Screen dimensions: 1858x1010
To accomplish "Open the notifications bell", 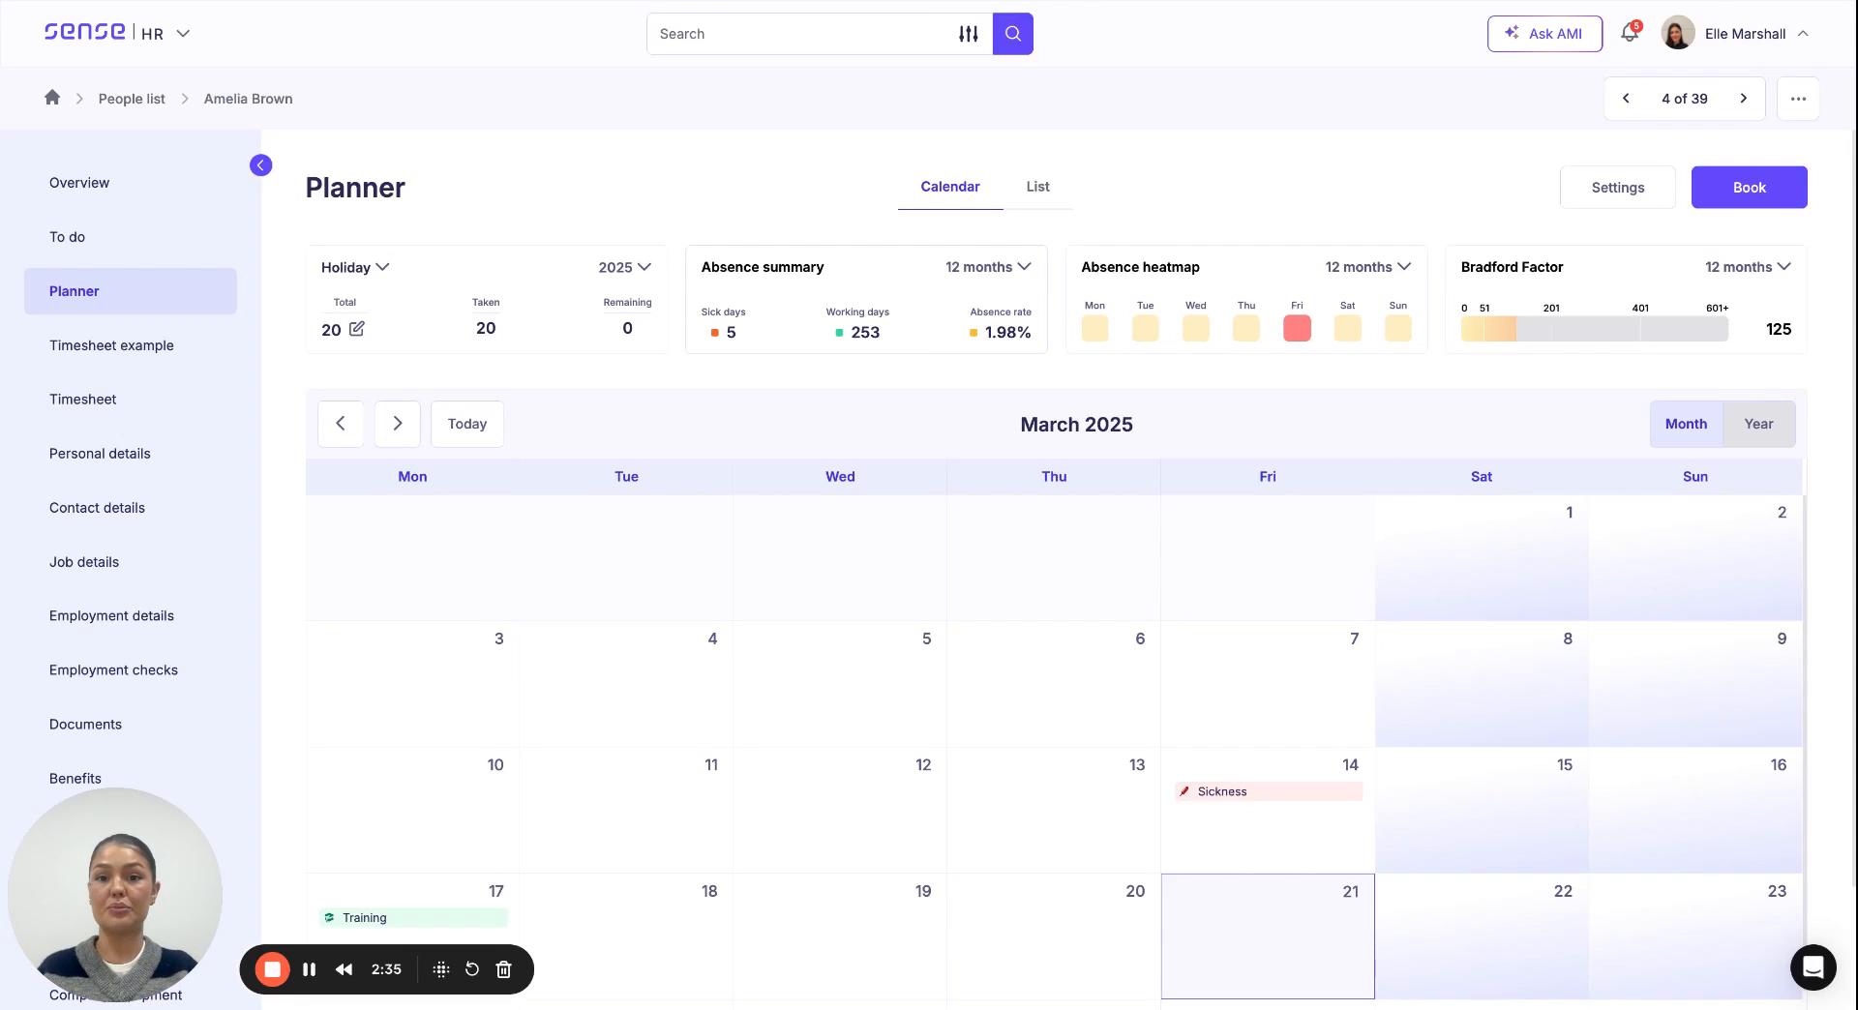I will click(1628, 32).
